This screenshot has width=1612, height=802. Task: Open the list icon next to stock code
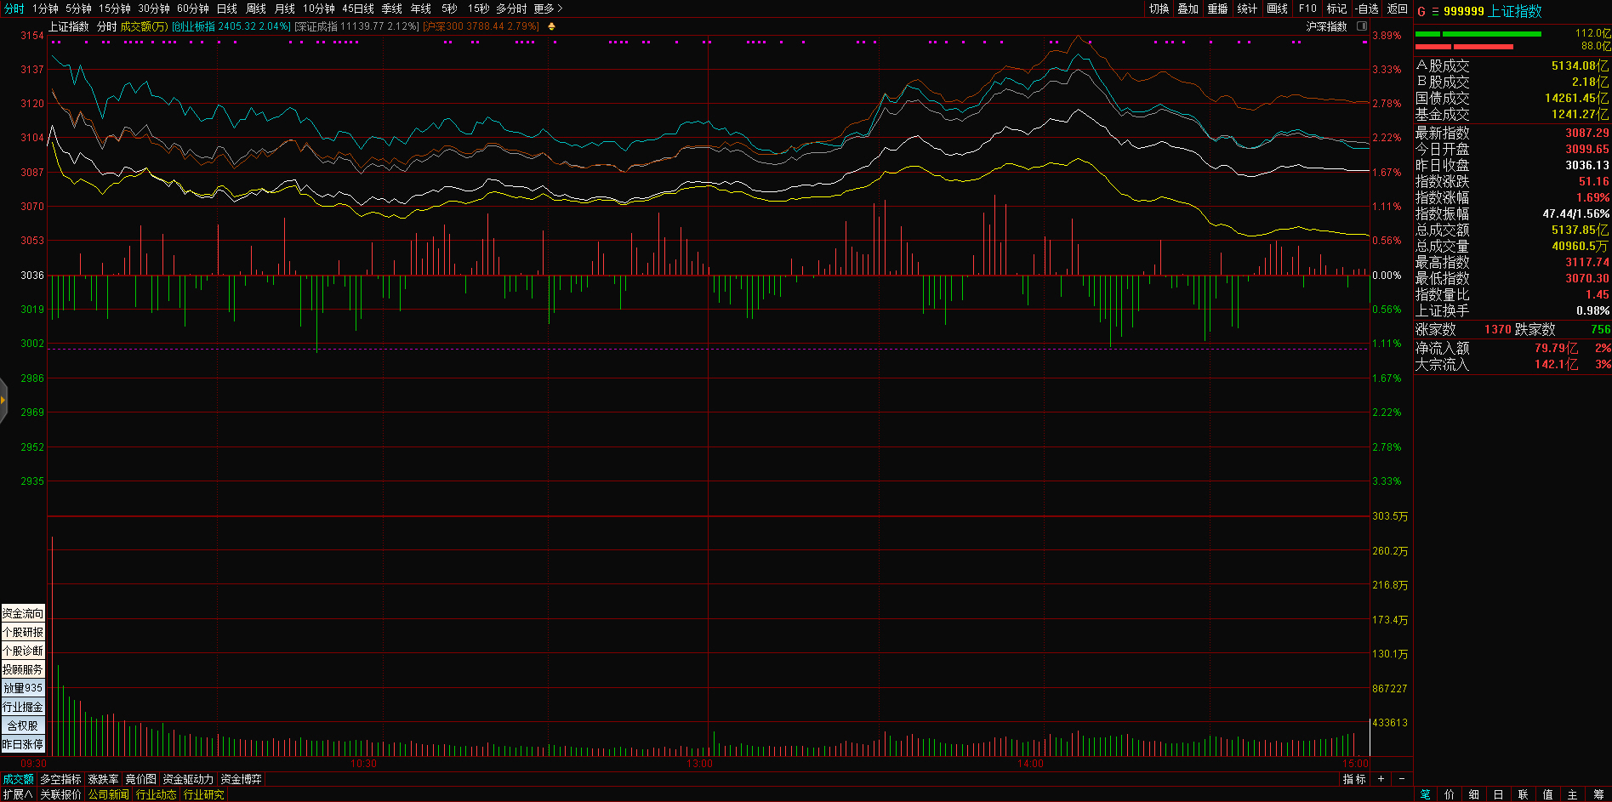coord(1435,11)
